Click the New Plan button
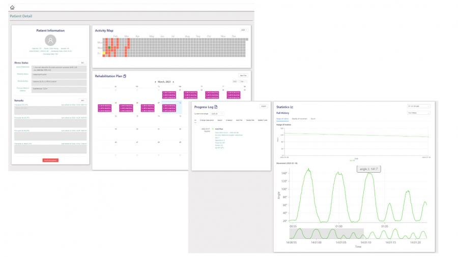 (x=243, y=75)
